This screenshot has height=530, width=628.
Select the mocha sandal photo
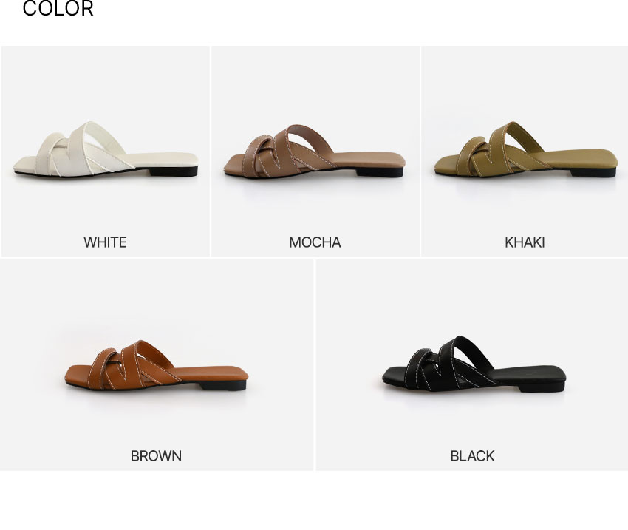click(x=315, y=151)
